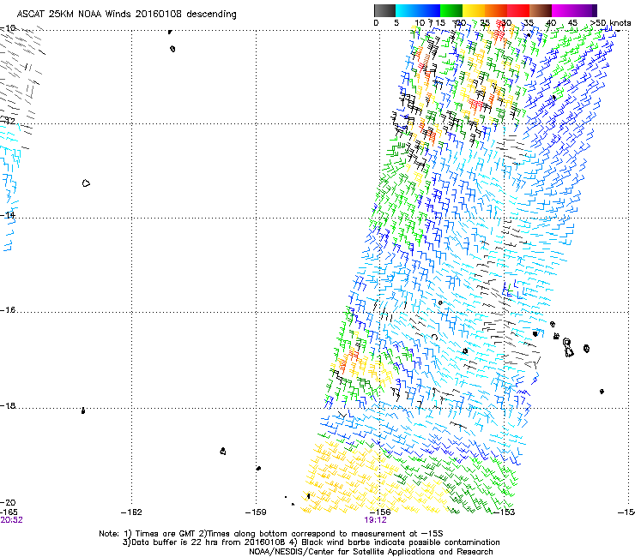Click the '40' label under the color bar

click(550, 23)
